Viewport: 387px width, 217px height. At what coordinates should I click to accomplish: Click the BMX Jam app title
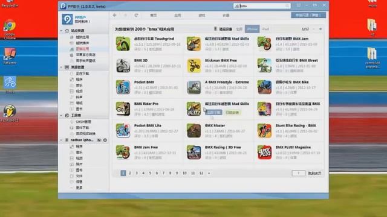[292, 39]
